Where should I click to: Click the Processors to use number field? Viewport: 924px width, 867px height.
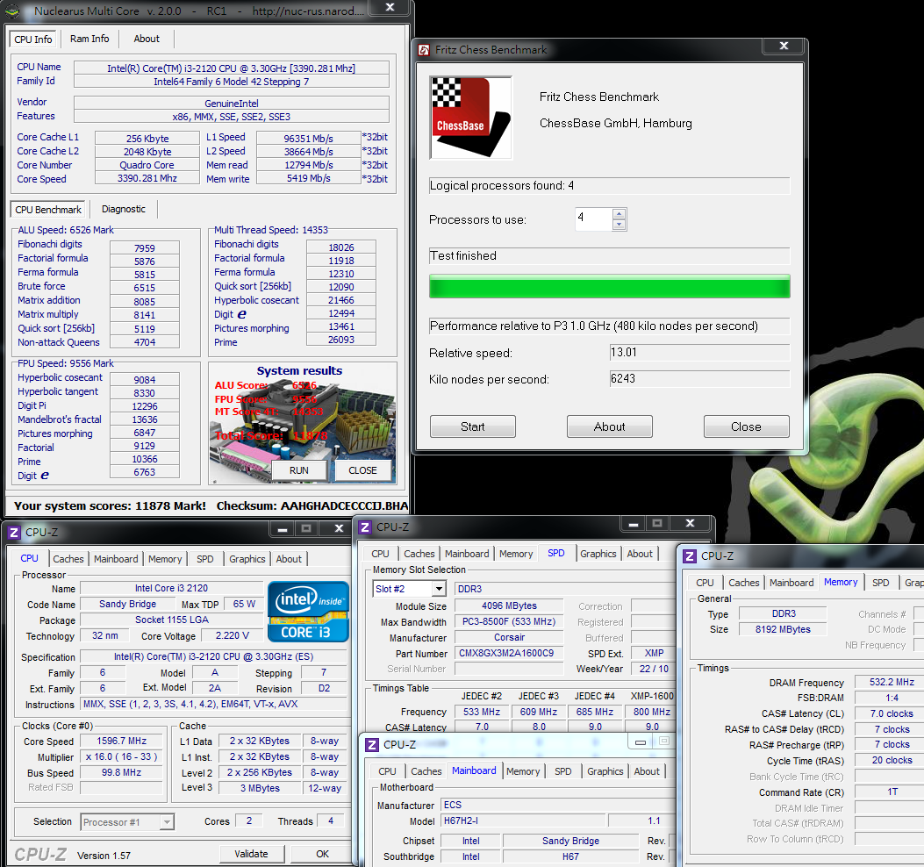click(x=594, y=219)
